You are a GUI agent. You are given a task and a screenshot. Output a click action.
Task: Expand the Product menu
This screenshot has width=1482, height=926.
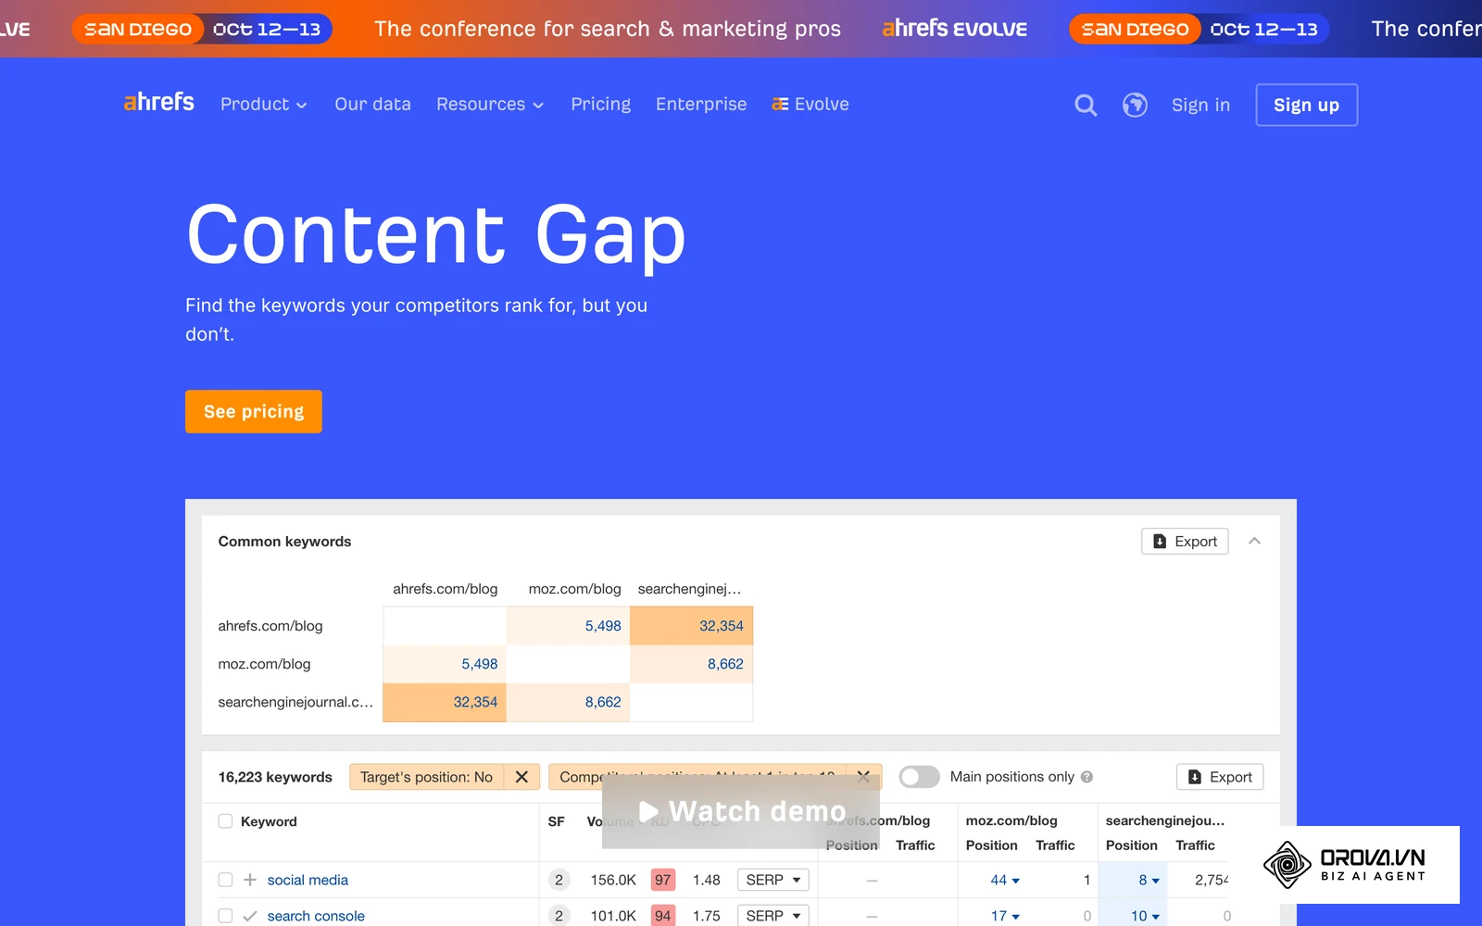pos(263,105)
